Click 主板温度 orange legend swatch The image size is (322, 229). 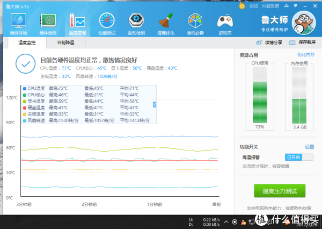[25, 114]
